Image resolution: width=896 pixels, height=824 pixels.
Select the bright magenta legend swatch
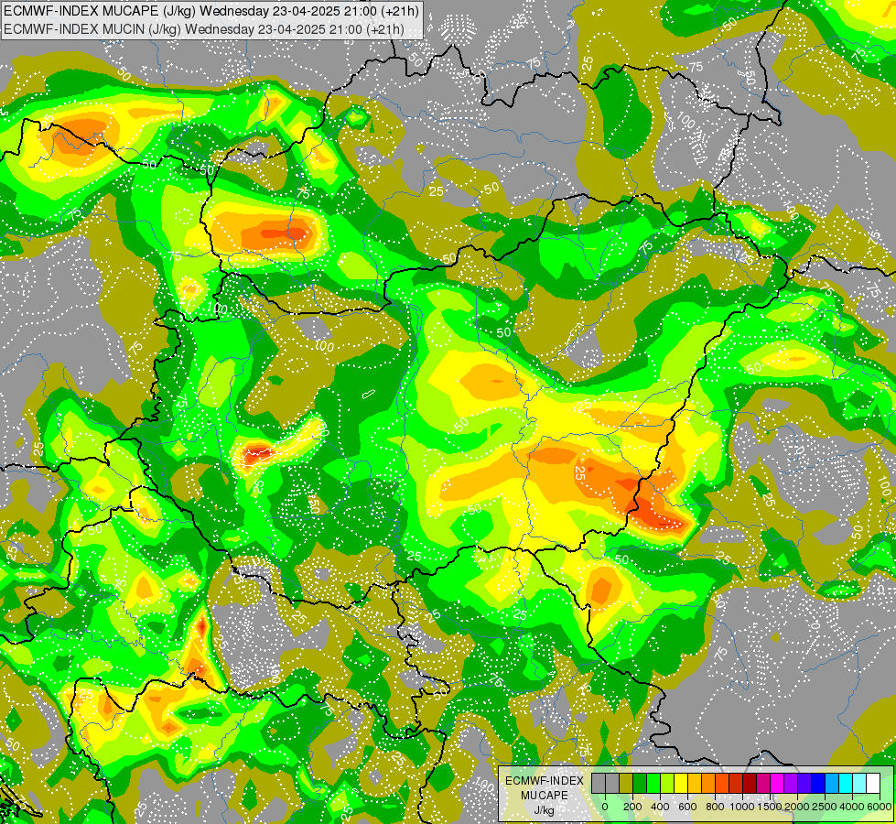778,783
